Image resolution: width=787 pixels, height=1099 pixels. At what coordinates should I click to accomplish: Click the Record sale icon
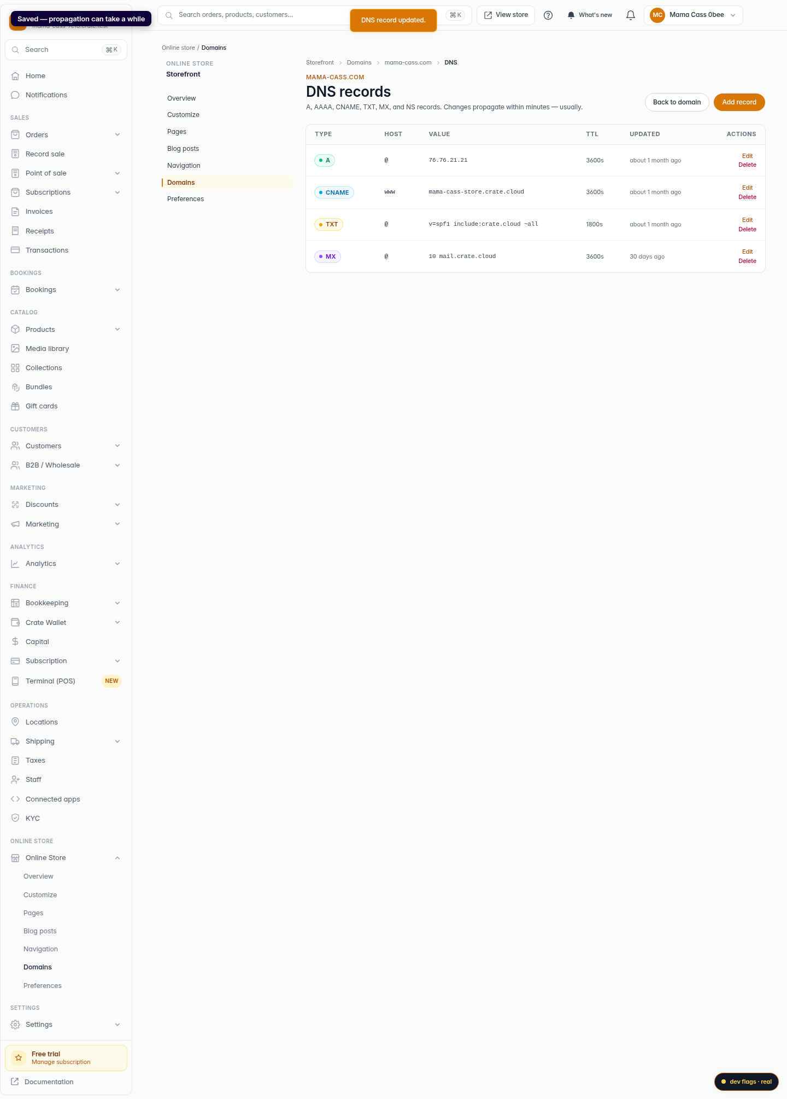(x=15, y=154)
